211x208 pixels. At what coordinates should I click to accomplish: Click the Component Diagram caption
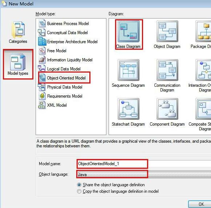click(x=167, y=124)
